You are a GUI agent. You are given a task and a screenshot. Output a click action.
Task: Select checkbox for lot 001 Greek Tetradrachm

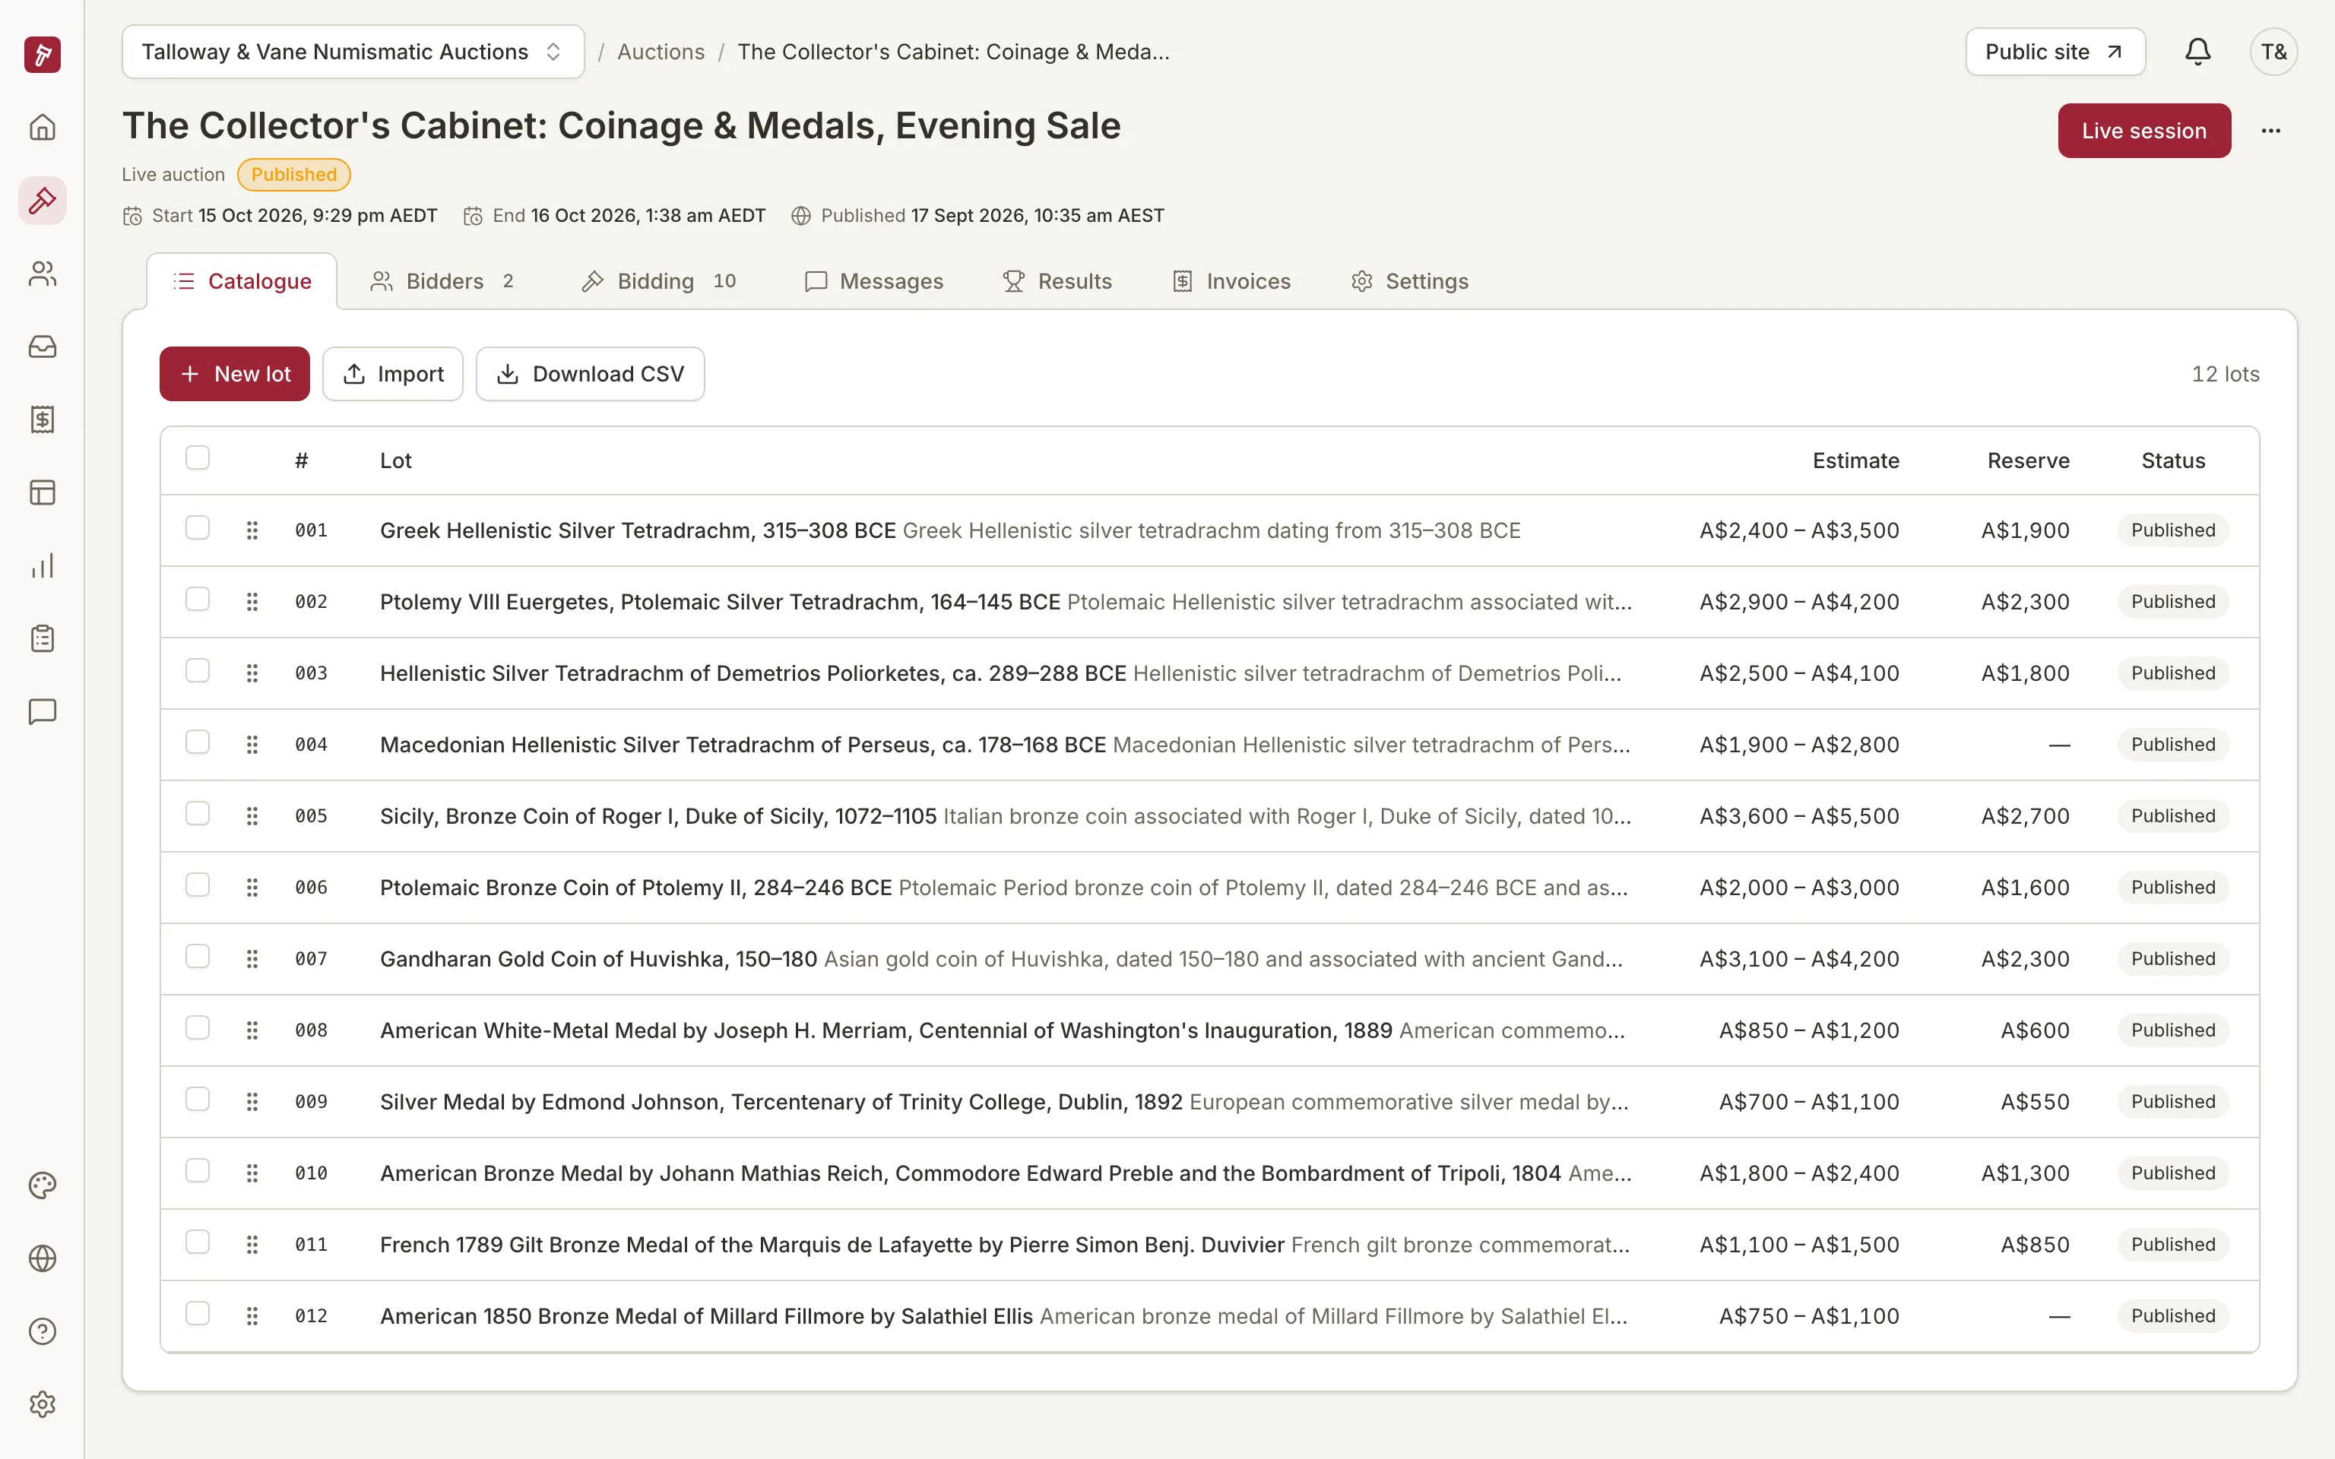tap(198, 528)
